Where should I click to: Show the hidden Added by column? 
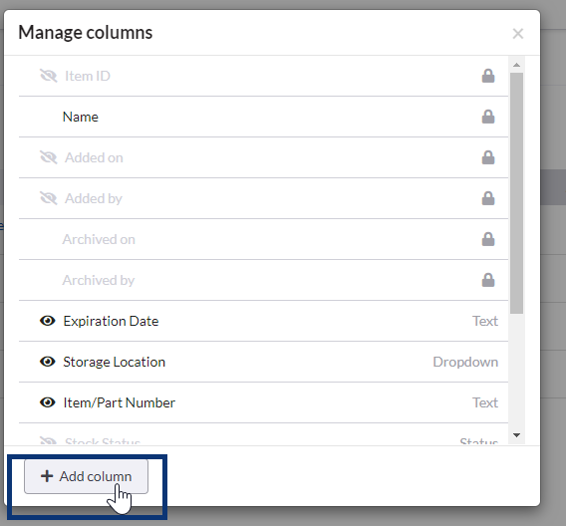coord(48,198)
